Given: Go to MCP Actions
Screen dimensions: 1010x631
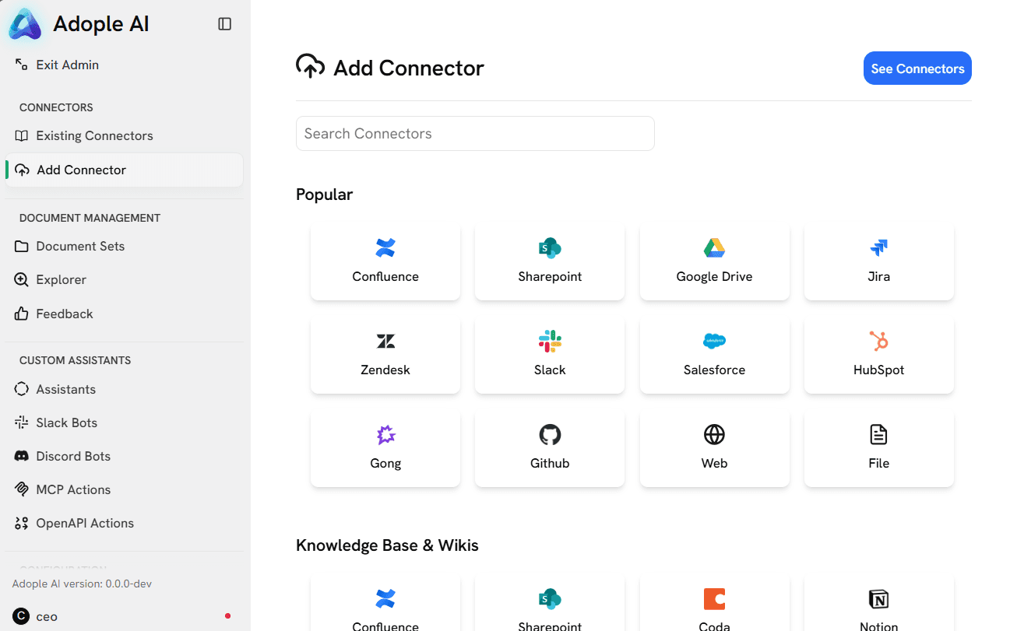Looking at the screenshot, I should coord(124,489).
